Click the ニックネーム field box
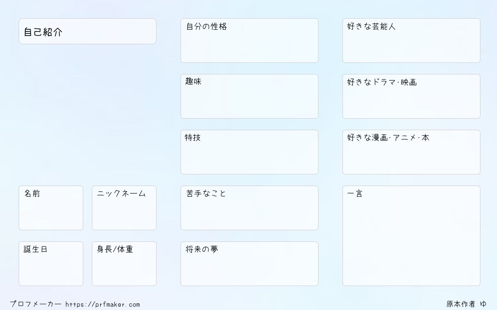This screenshot has height=310, width=497. (124, 208)
